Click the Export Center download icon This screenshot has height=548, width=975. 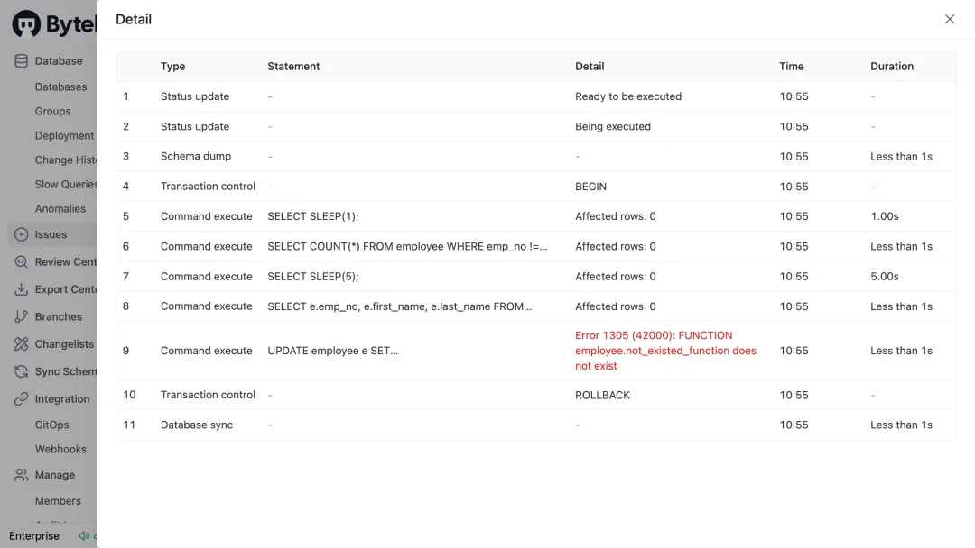21,289
